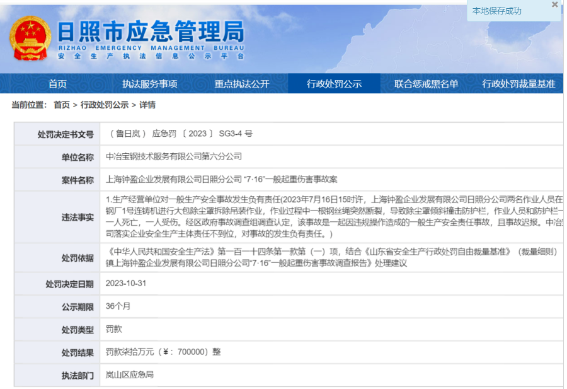Open the 首页 navigation tab
This screenshot has width=567, height=389.
pos(58,84)
